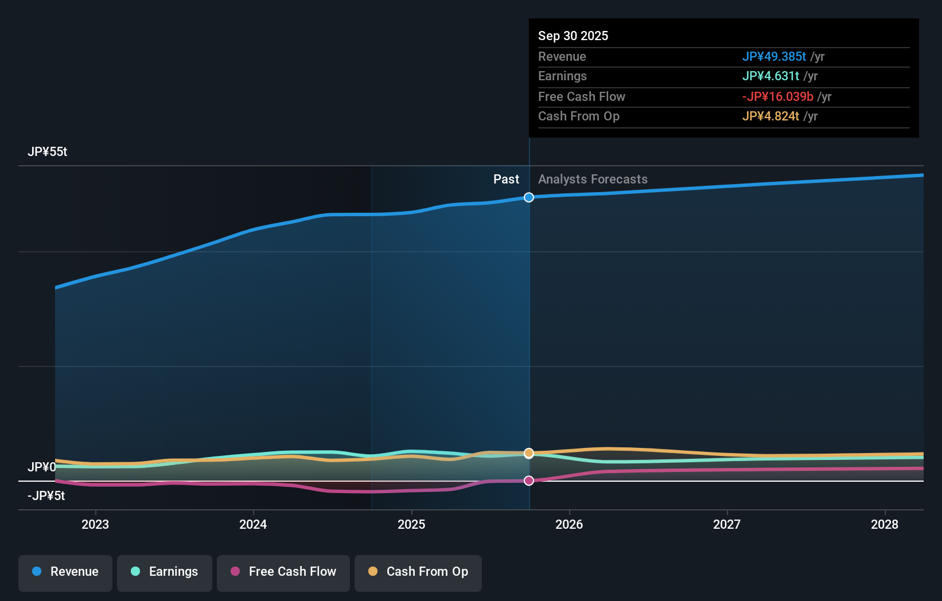Viewport: 942px width, 601px height.
Task: Hide the Free Cash Flow series via legend
Action: coord(283,573)
